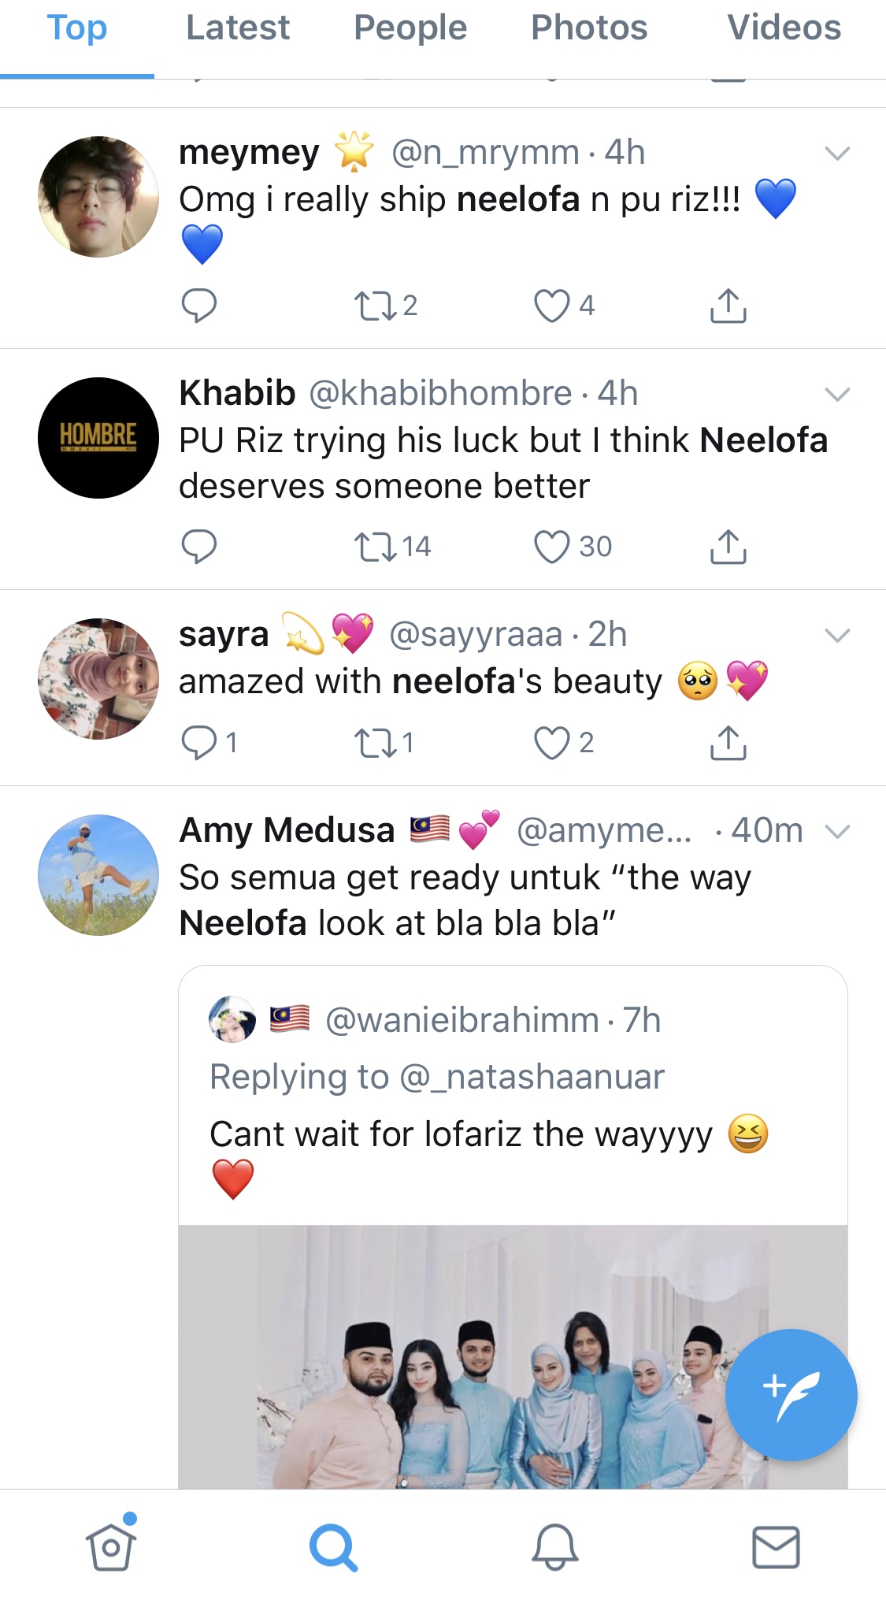Open @khabibhombre profile handle
886x1614 pixels.
[440, 393]
